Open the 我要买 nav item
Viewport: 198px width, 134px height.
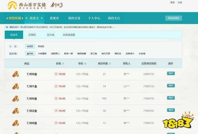click(x=34, y=18)
